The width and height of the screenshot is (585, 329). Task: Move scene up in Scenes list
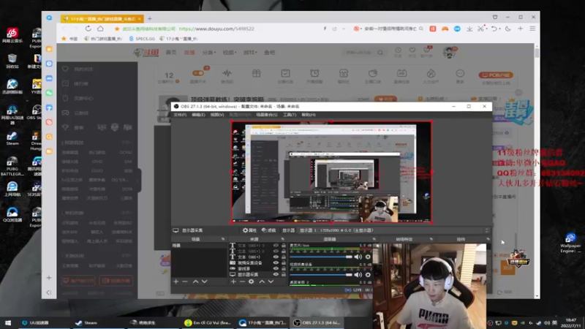point(195,281)
